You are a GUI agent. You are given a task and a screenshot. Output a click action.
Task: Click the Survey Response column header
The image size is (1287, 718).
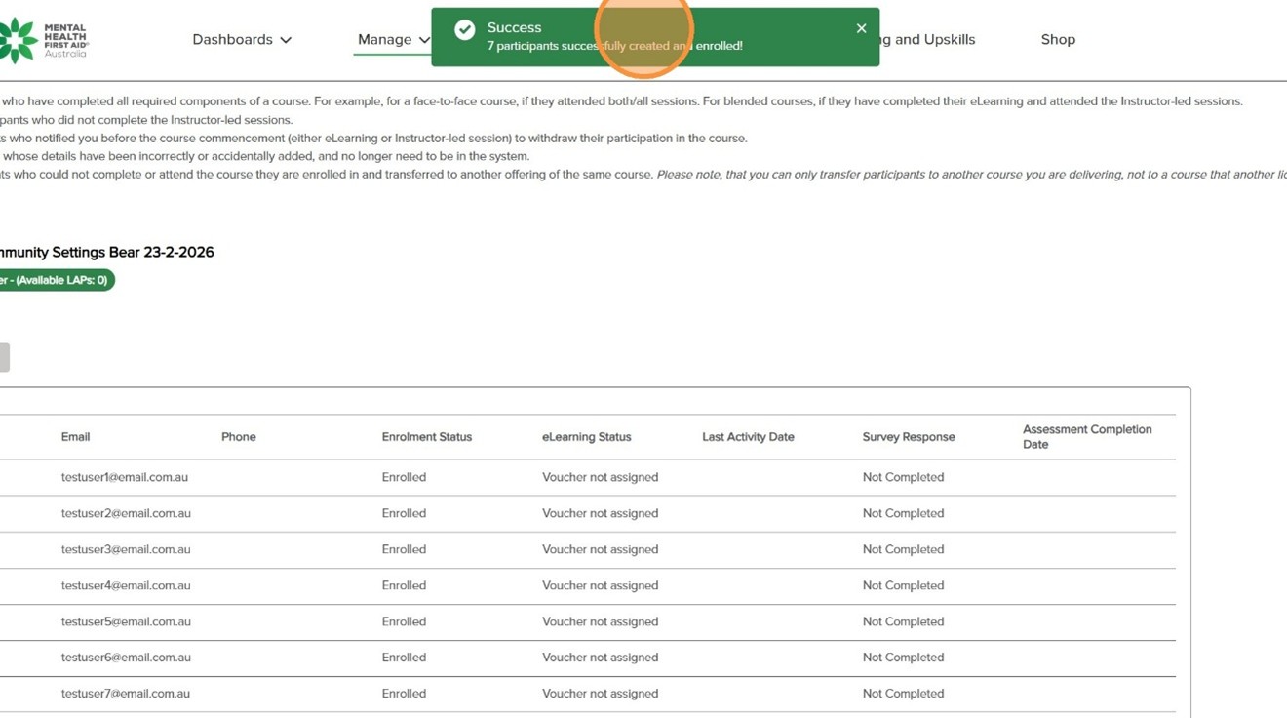(909, 436)
